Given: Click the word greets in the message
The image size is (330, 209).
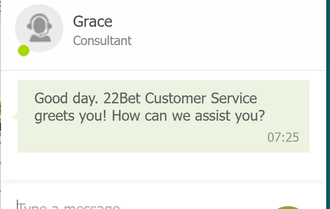Looking at the screenshot, I should (x=54, y=116).
